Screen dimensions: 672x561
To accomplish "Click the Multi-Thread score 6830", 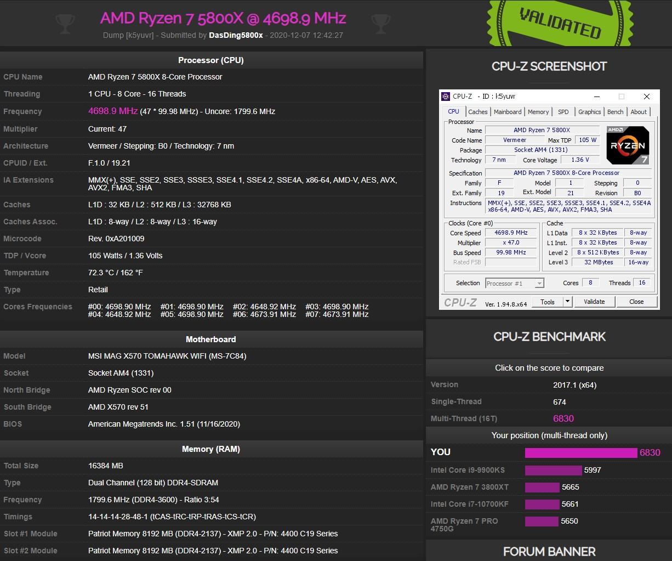I will pyautogui.click(x=563, y=418).
